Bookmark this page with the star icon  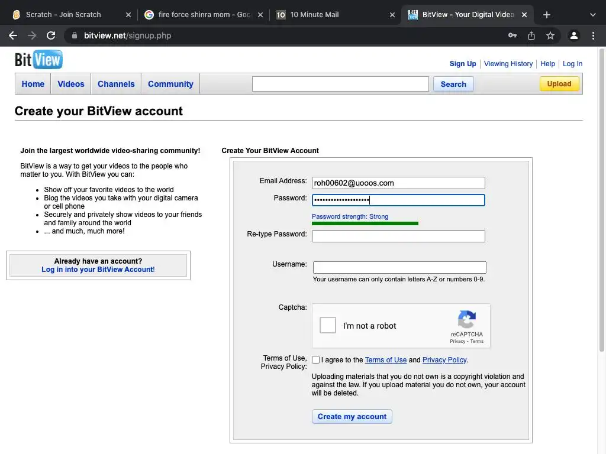(550, 35)
